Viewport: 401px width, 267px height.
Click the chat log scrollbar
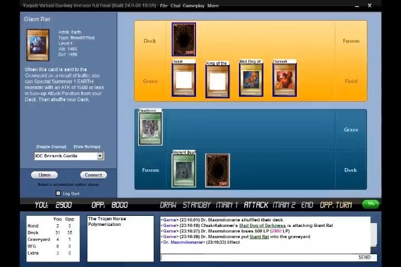coord(374,235)
